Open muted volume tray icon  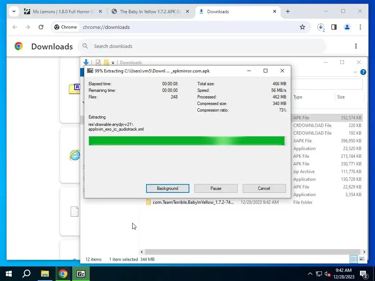327,274
